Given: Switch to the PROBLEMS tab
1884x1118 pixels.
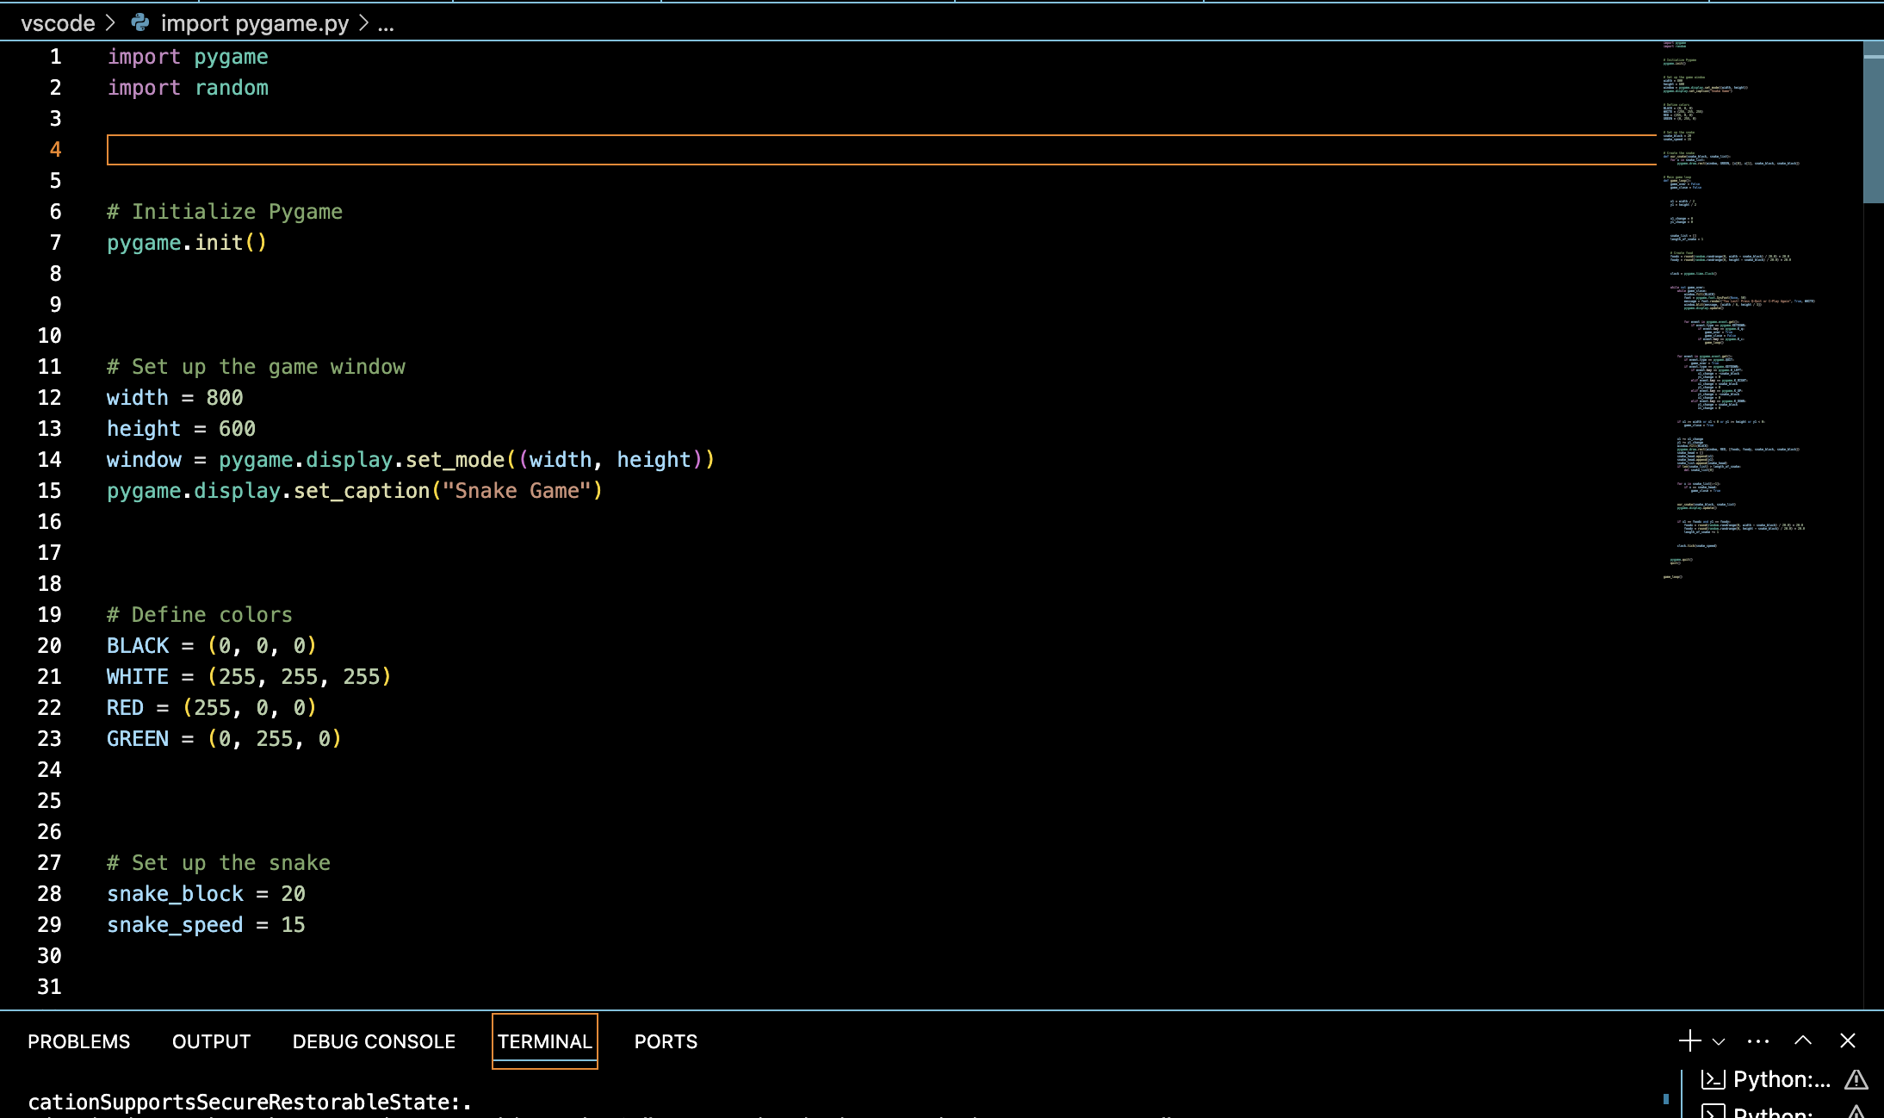Looking at the screenshot, I should pyautogui.click(x=78, y=1041).
